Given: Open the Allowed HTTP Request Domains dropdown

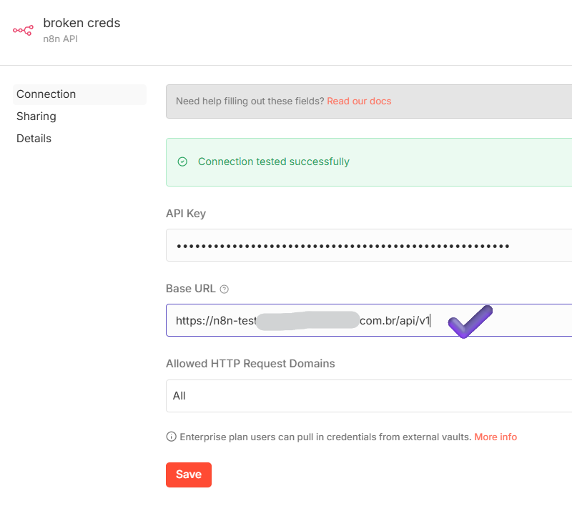Looking at the screenshot, I should tap(368, 396).
